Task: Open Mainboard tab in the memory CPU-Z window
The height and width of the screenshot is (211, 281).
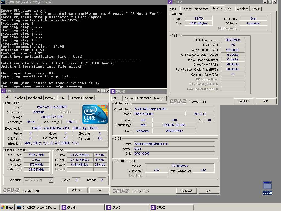Action: point(201,9)
